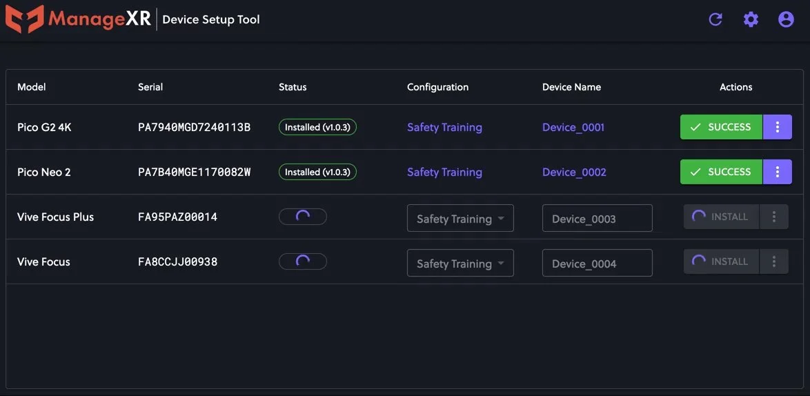Edit the Device_0003 name field

tap(597, 218)
